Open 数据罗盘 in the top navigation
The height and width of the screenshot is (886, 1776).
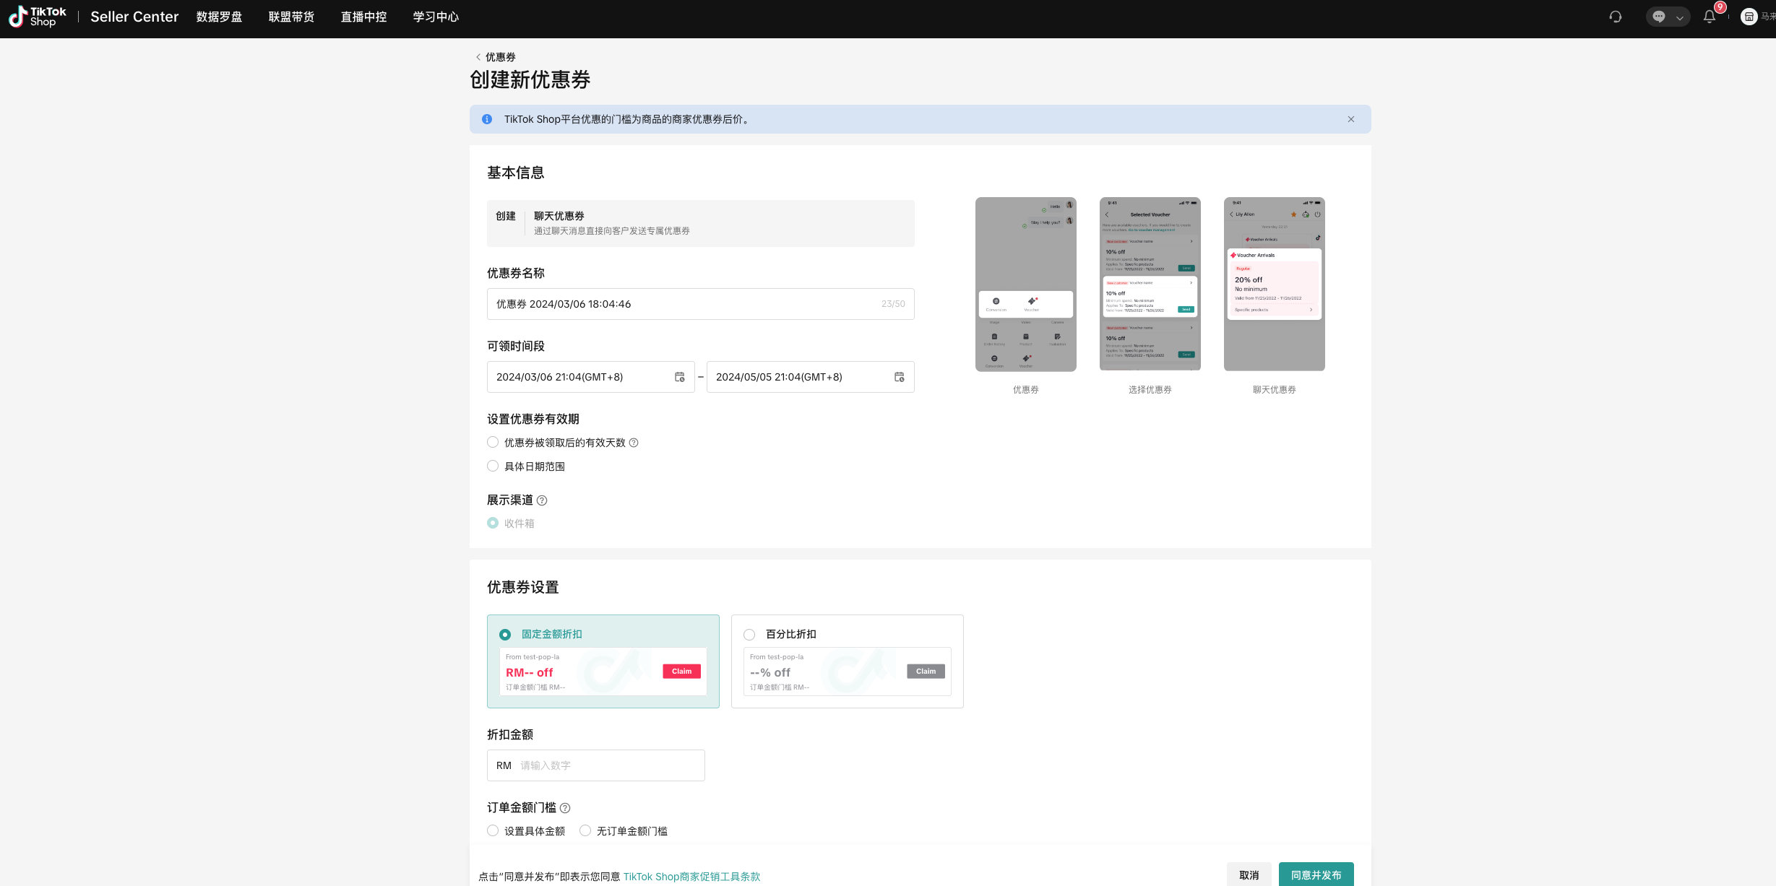(x=219, y=17)
